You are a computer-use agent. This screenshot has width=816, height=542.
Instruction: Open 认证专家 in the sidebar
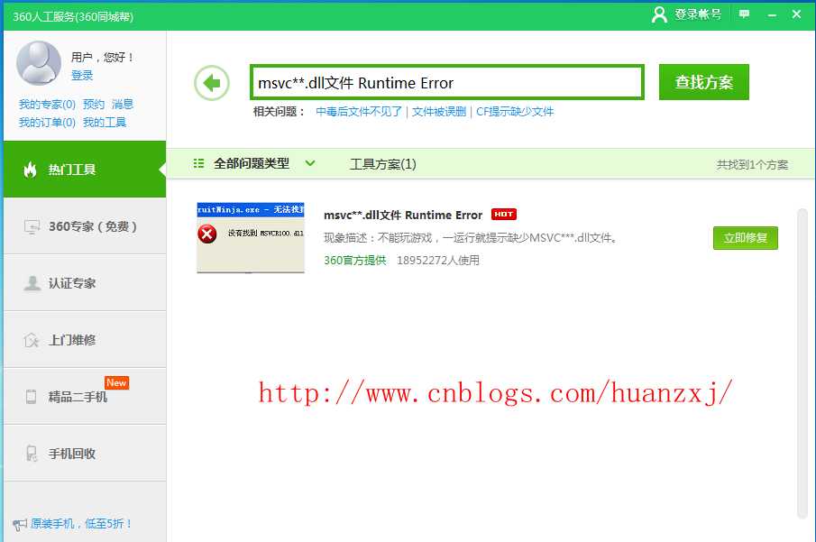point(85,283)
